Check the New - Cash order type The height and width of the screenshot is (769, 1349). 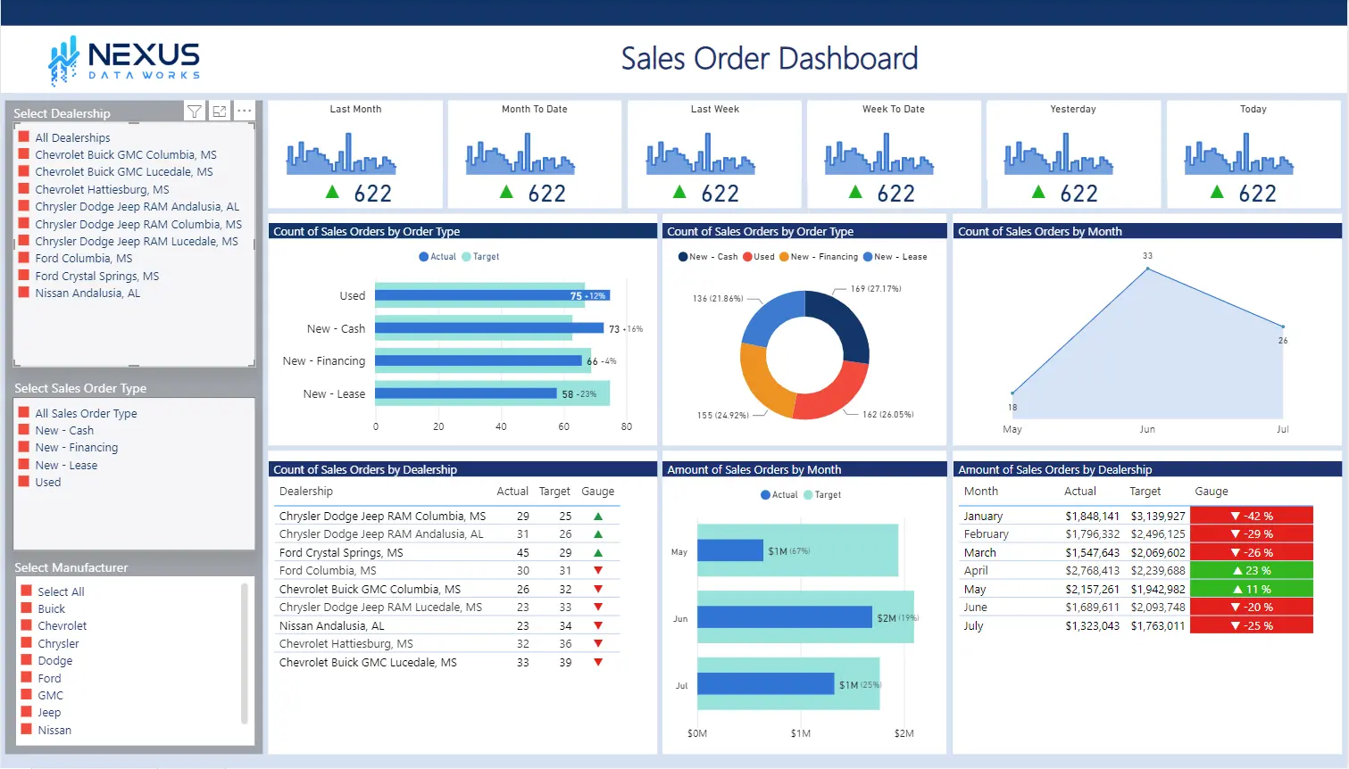tap(24, 429)
